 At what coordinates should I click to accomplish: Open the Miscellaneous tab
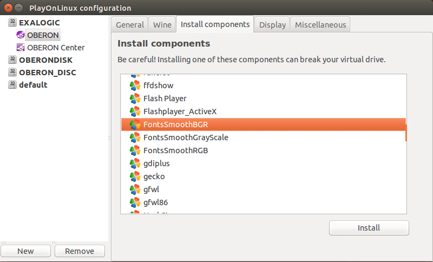tap(320, 25)
